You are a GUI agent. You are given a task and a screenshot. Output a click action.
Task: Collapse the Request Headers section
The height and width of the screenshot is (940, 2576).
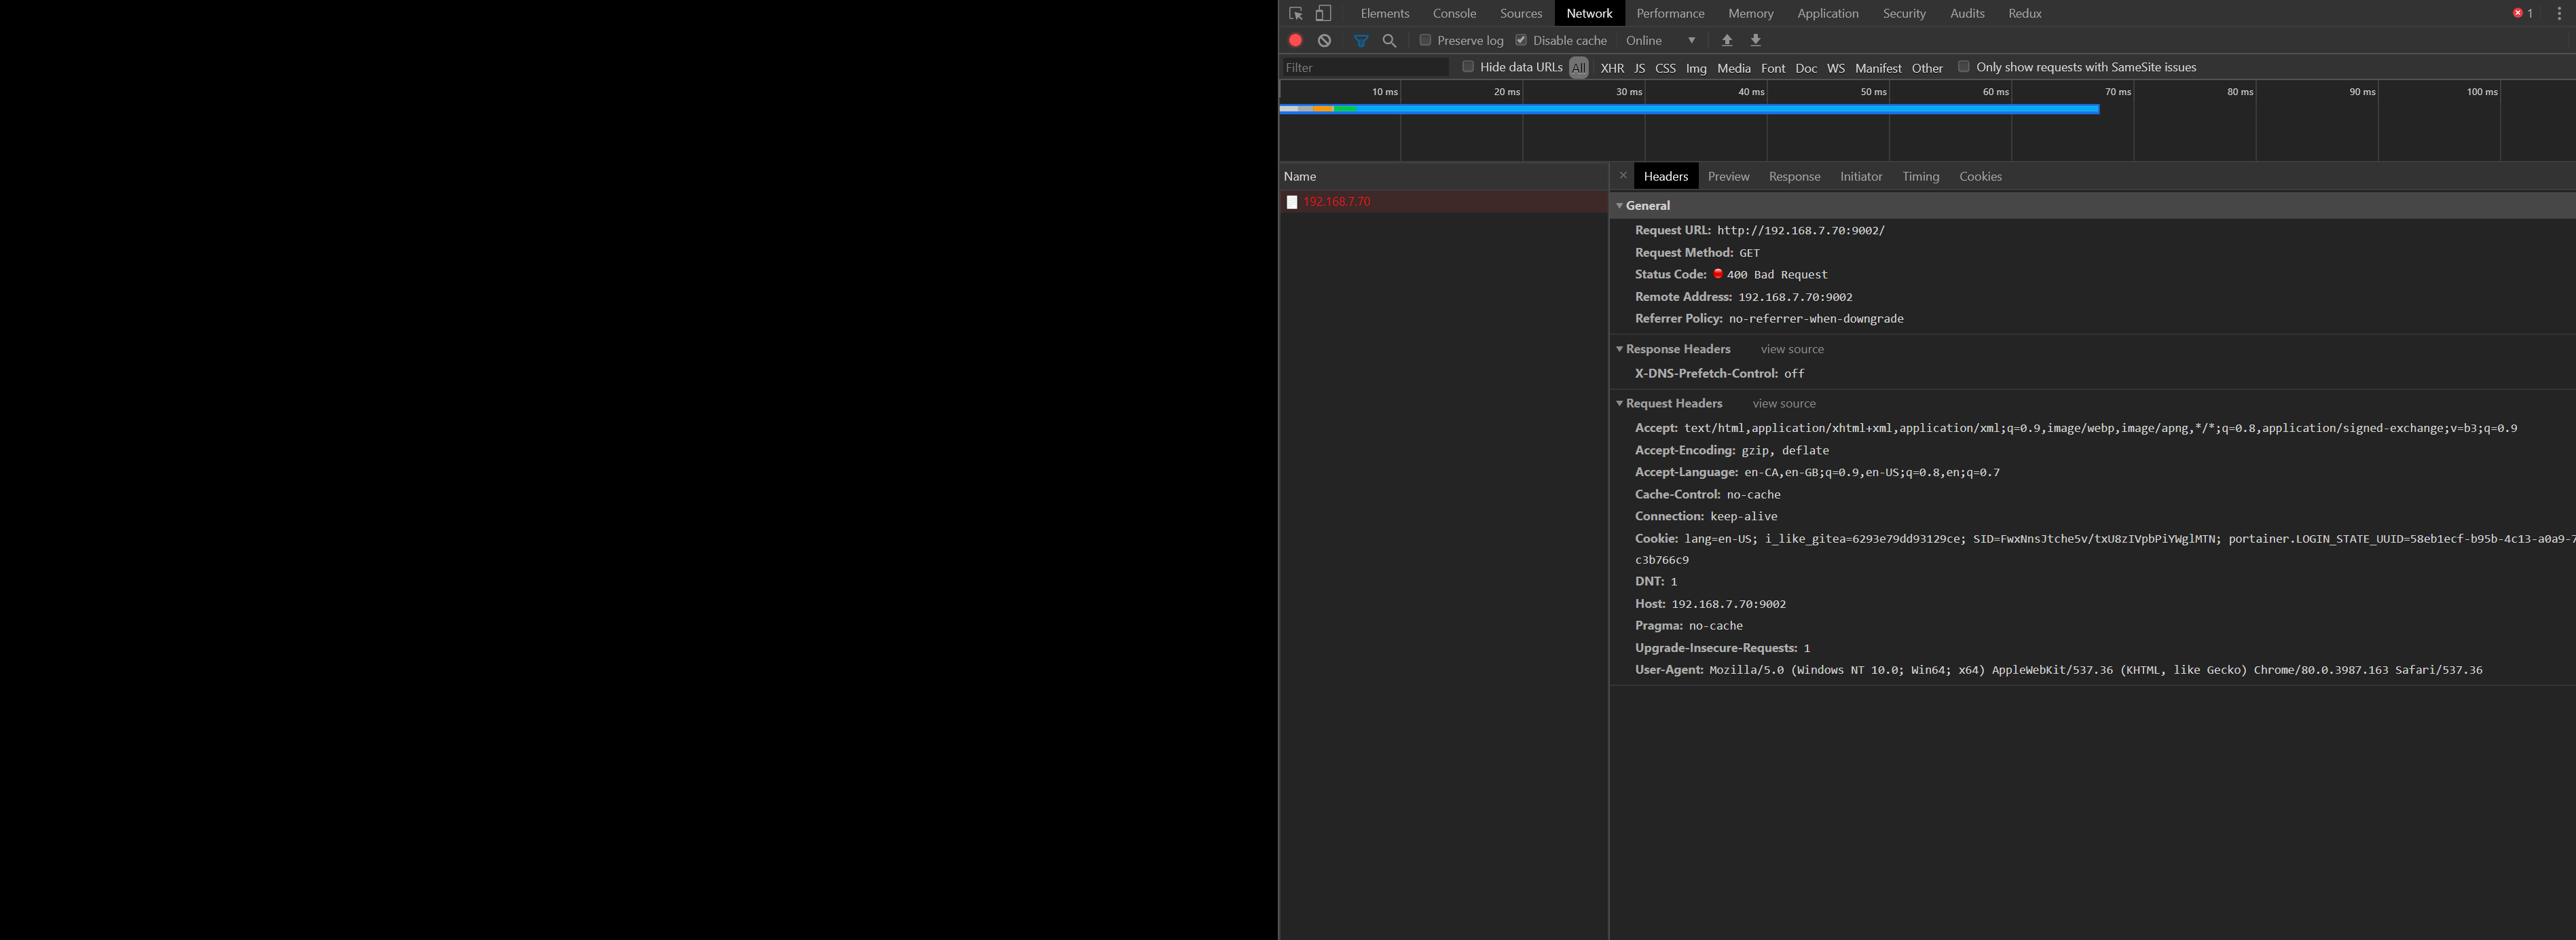(1619, 403)
